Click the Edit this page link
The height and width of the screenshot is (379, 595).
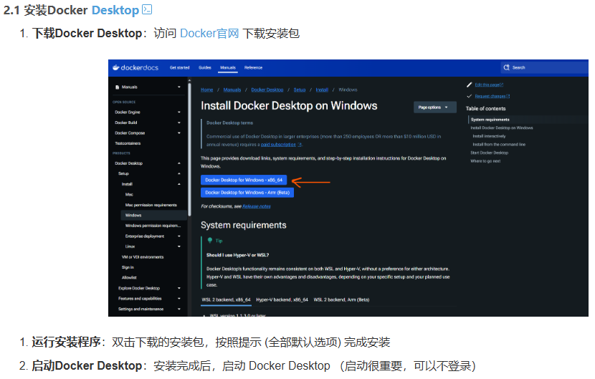489,85
